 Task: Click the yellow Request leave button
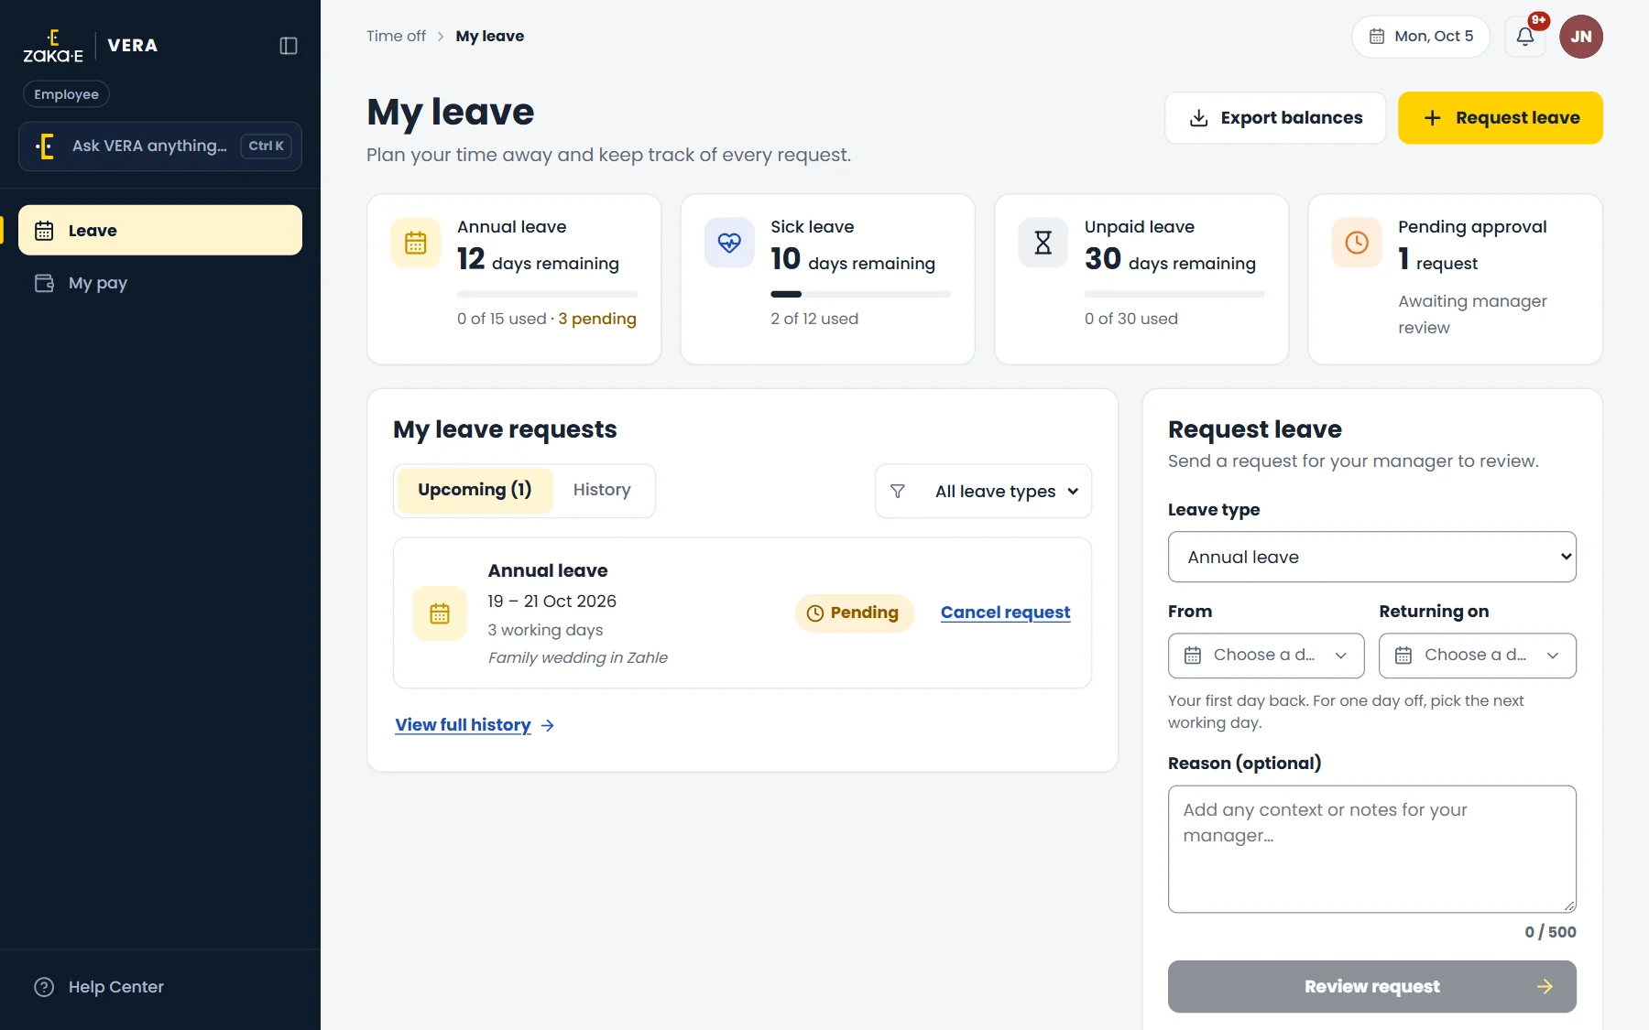(1501, 118)
